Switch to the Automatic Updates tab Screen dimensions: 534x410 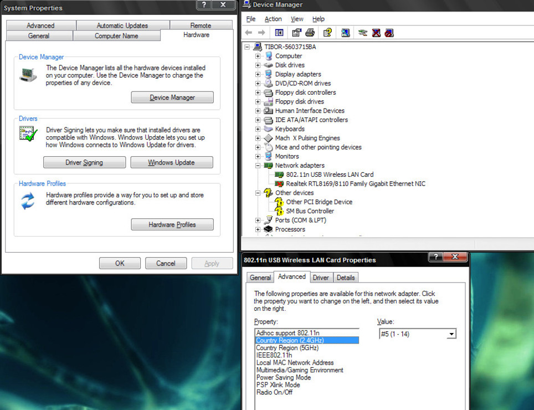click(x=122, y=25)
